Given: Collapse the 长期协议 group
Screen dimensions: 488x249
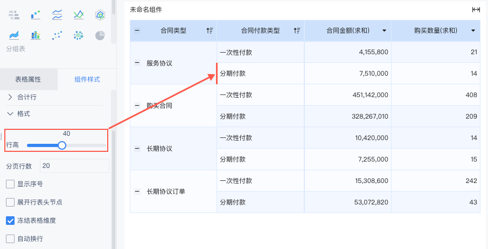Looking at the screenshot, I should click(x=137, y=149).
